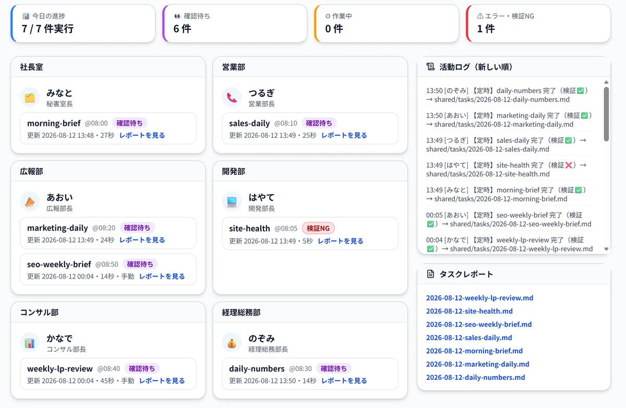
Task: Open 2026-08-12-morning-brief.md report file
Action: [x=474, y=351]
